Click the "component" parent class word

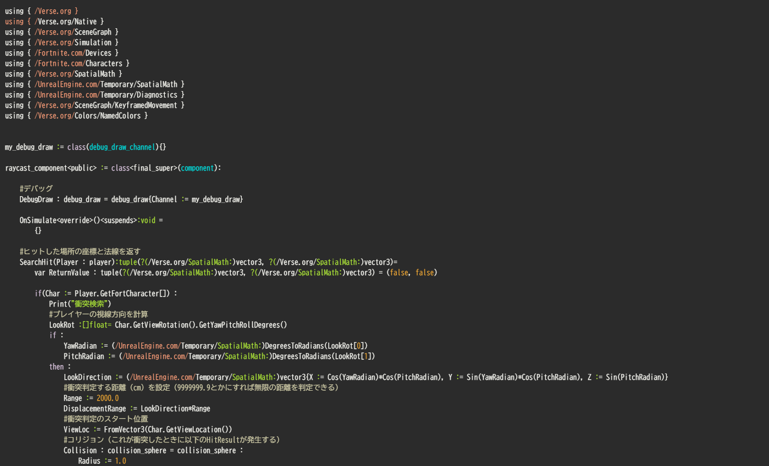[x=197, y=168]
